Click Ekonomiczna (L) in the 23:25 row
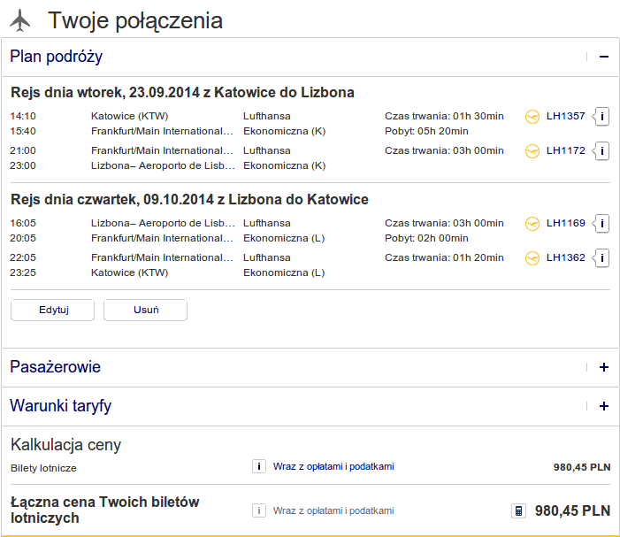Image resolution: width=620 pixels, height=537 pixels. [284, 272]
